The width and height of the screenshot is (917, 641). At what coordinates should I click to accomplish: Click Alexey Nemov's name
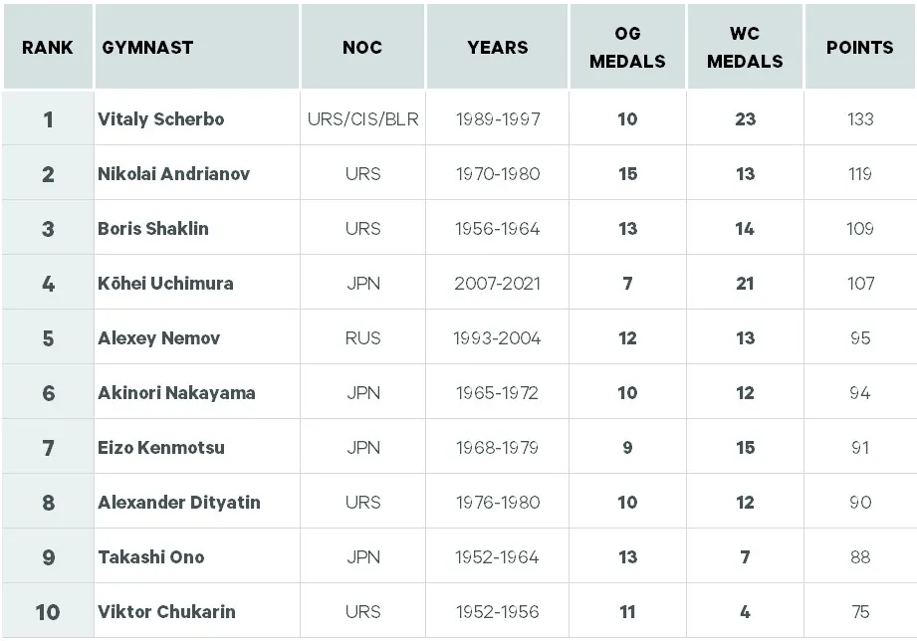click(159, 338)
